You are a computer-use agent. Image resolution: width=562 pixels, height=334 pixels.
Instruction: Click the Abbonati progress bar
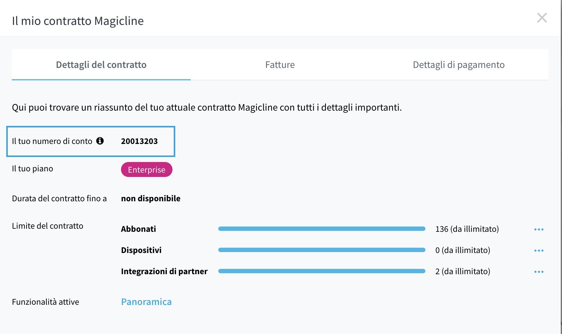coord(322,229)
